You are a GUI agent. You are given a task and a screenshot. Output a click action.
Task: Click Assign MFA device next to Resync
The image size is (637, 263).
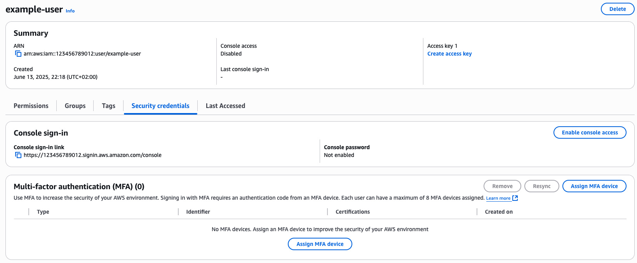coord(594,186)
